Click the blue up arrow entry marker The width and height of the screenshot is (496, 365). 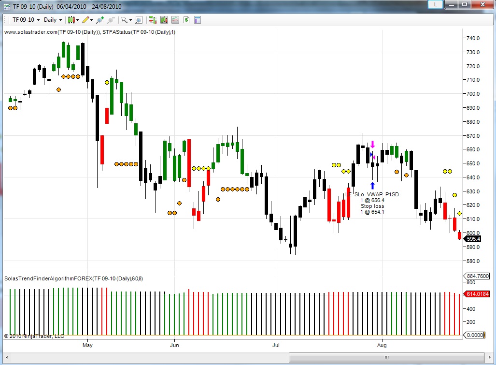pyautogui.click(x=372, y=186)
